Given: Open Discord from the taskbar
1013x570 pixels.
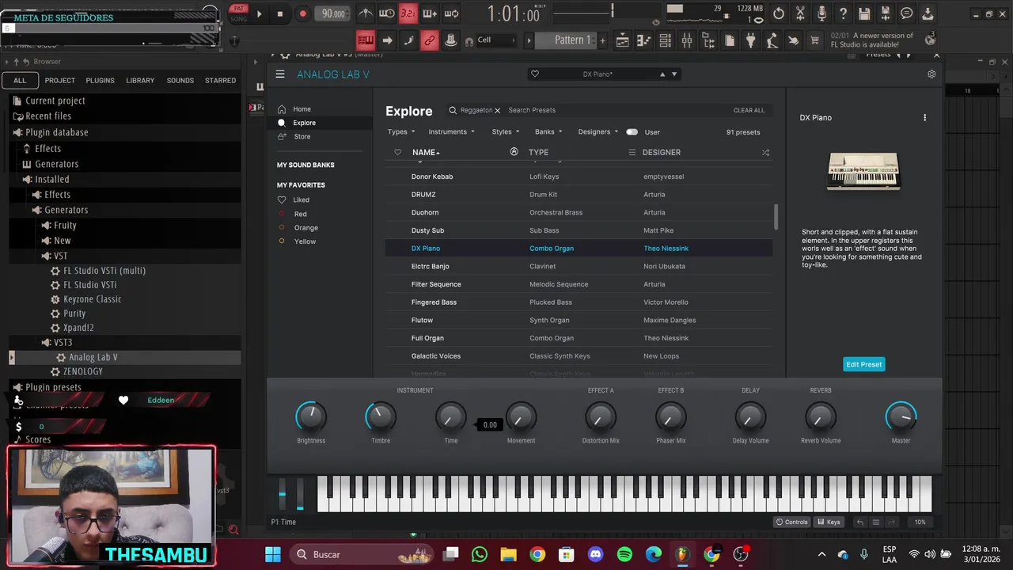Looking at the screenshot, I should (595, 554).
